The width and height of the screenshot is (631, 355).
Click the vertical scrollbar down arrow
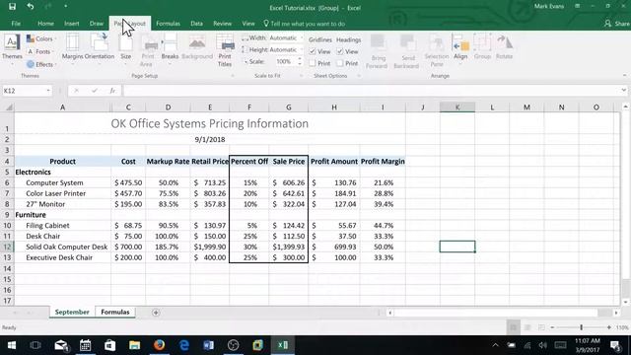[x=625, y=302]
